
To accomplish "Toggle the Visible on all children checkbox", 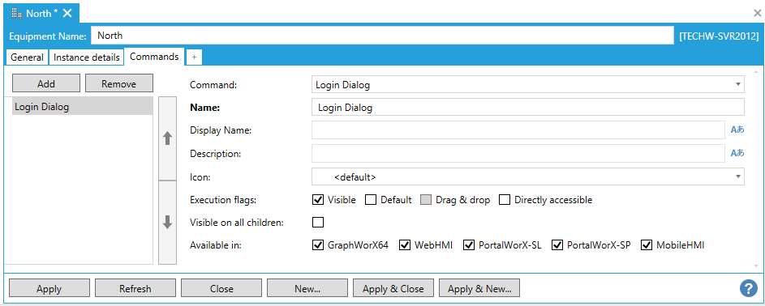I will (318, 223).
